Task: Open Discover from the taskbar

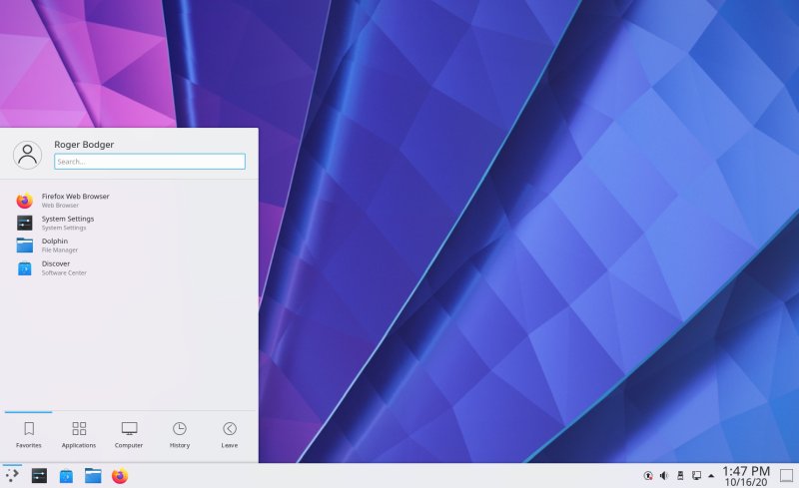Action: [66, 476]
